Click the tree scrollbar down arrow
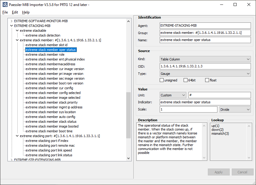The height and width of the screenshot is (185, 256). [129, 158]
